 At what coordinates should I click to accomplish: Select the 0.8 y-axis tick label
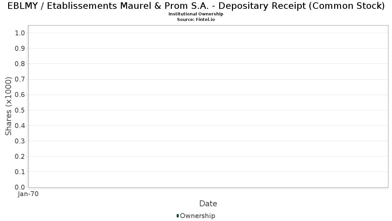(20, 64)
